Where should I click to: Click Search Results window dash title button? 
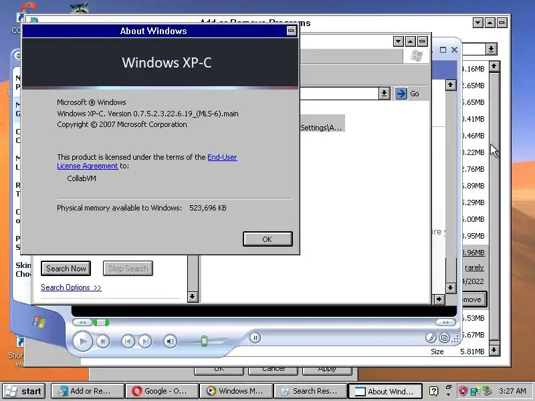click(422, 41)
